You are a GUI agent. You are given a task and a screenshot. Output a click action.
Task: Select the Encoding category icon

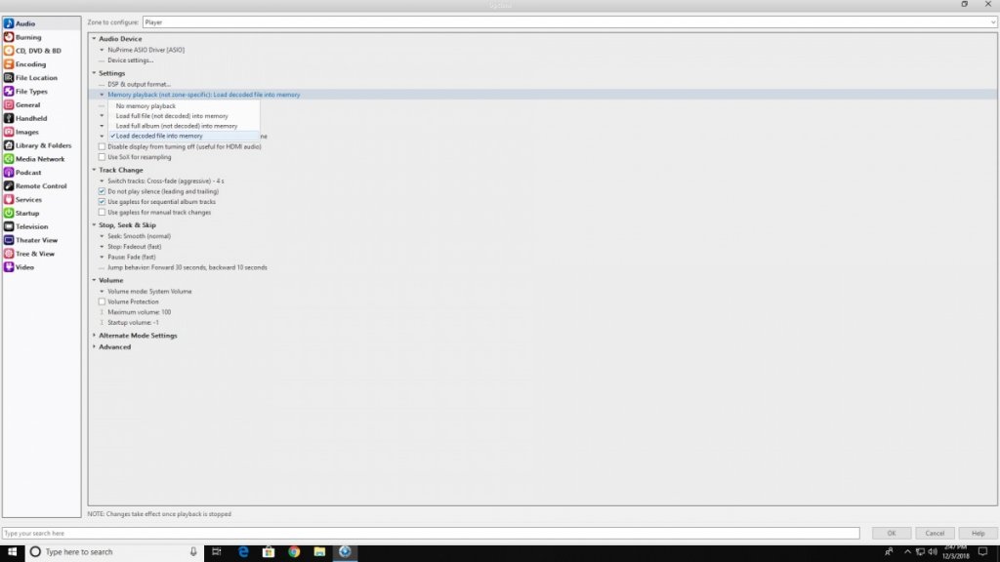(9, 64)
